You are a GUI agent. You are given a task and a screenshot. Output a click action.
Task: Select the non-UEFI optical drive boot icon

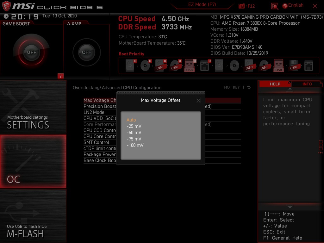click(x=234, y=66)
